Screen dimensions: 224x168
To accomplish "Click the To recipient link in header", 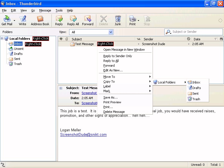I will point(89,103).
